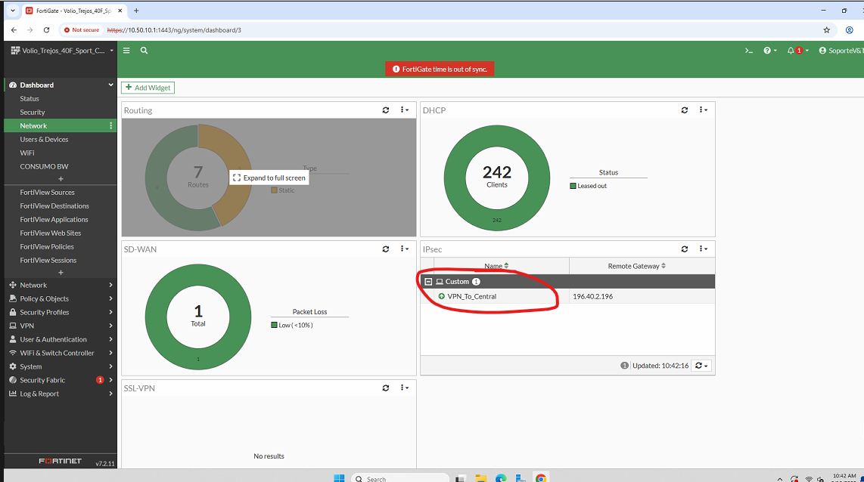Open Chrome from the taskbar
The width and height of the screenshot is (864, 482).
click(541, 478)
